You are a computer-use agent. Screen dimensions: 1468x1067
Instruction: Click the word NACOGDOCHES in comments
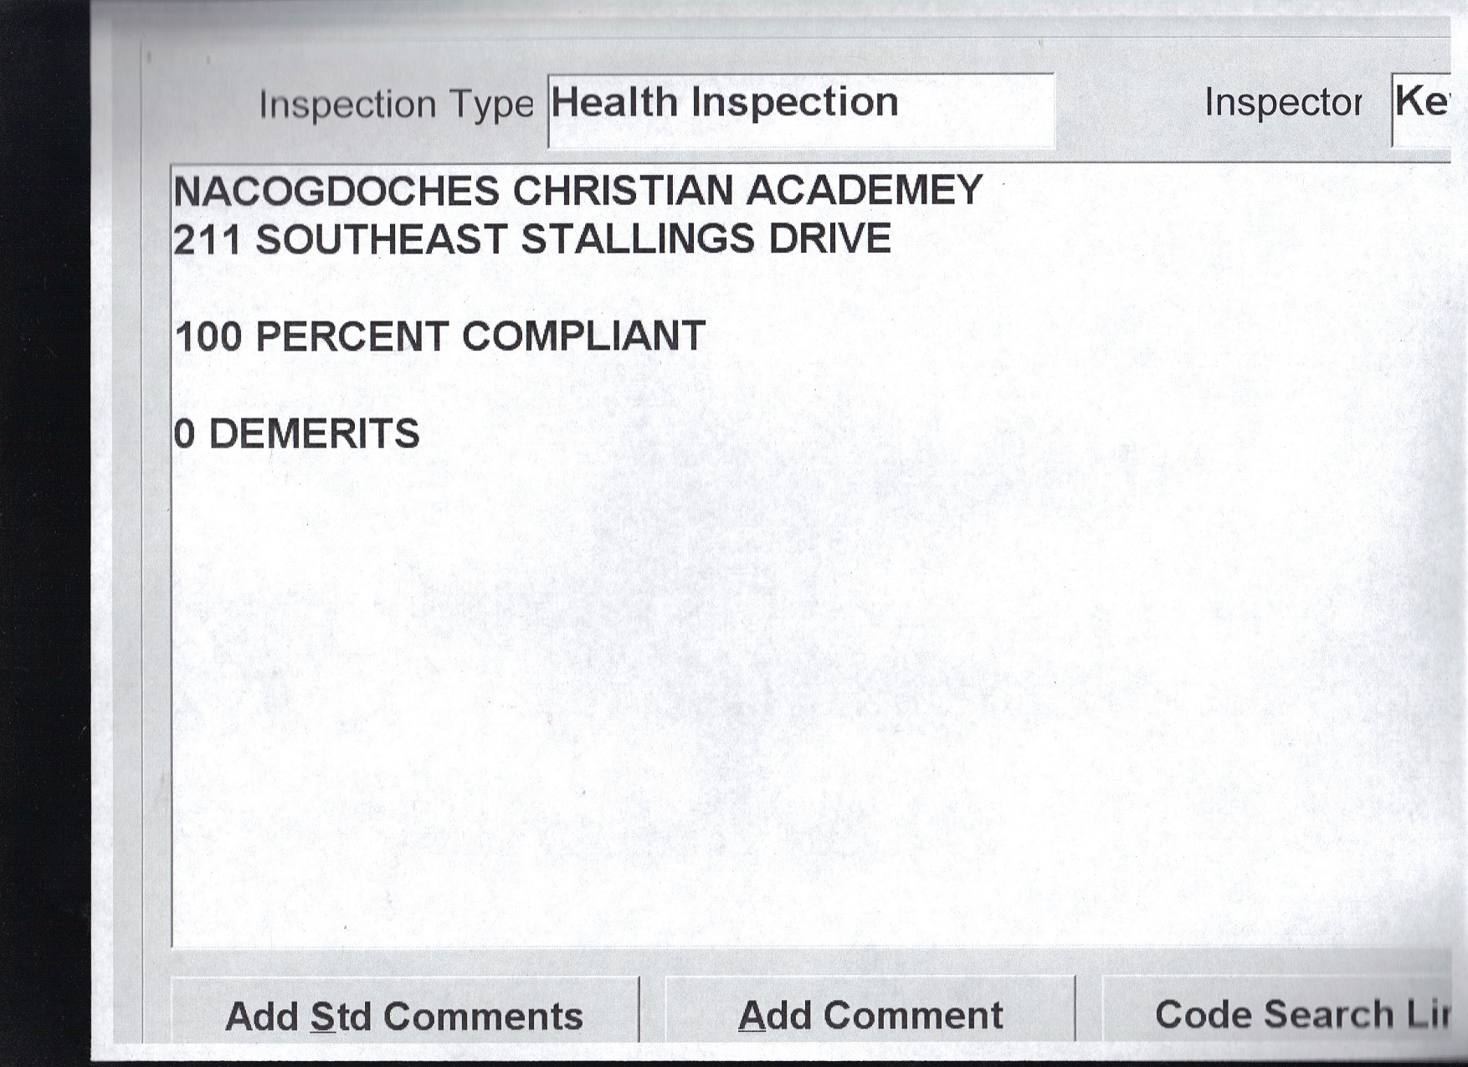(x=336, y=191)
